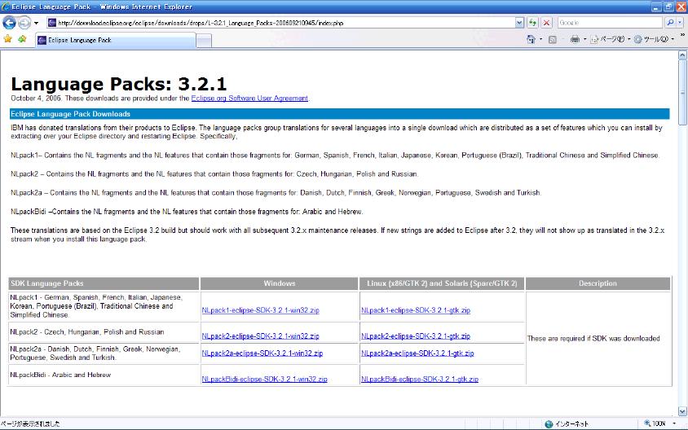688x430 pixels.
Task: Download NLpack2-eclipse-SDK-3.2.1-gtk.zip
Action: pos(416,336)
